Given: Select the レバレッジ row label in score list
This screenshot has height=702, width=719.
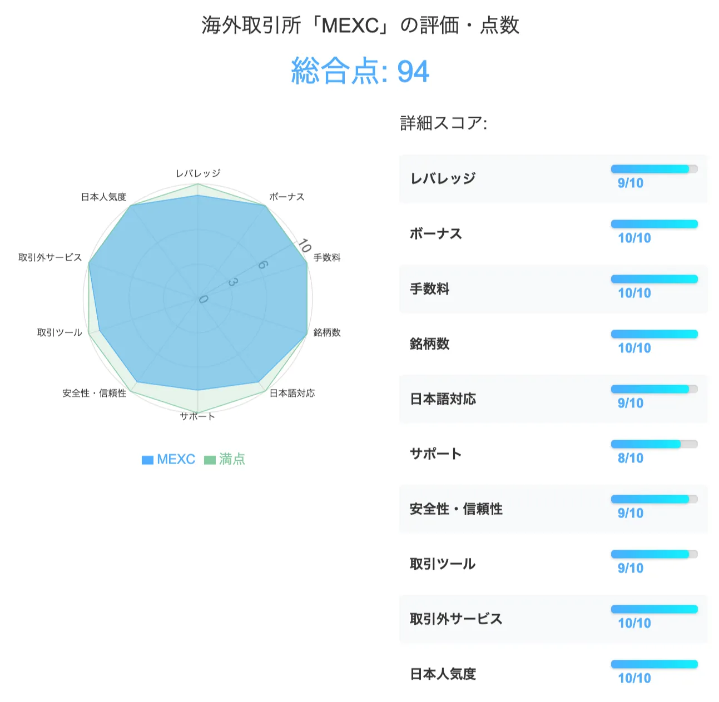Looking at the screenshot, I should (x=443, y=178).
